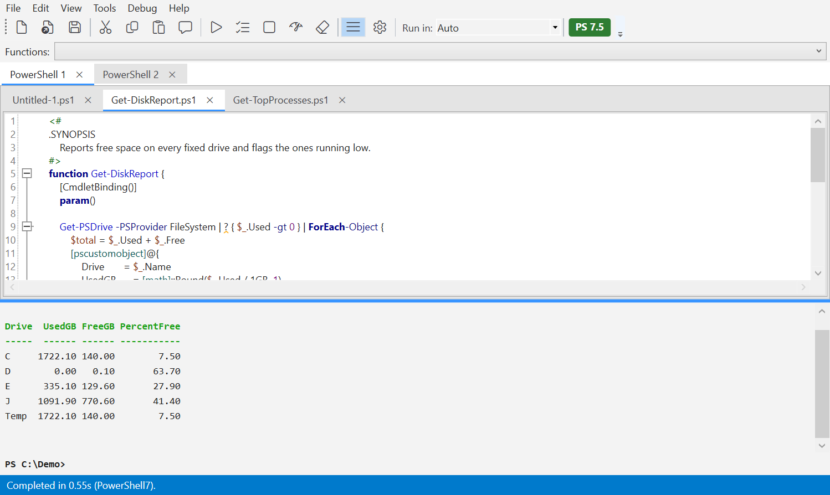Toggle word wrap lines button
This screenshot has width=830, height=495.
coord(353,27)
